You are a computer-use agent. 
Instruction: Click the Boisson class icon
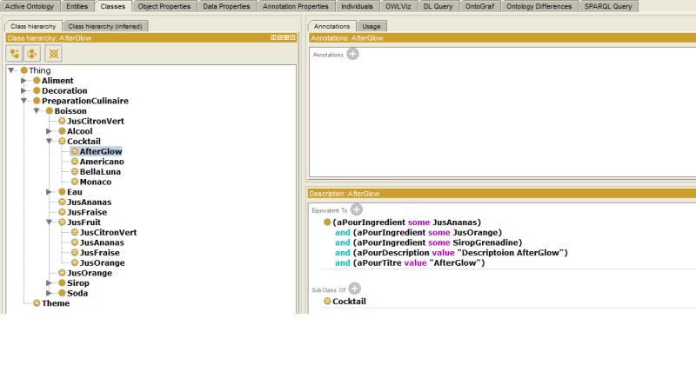point(50,111)
